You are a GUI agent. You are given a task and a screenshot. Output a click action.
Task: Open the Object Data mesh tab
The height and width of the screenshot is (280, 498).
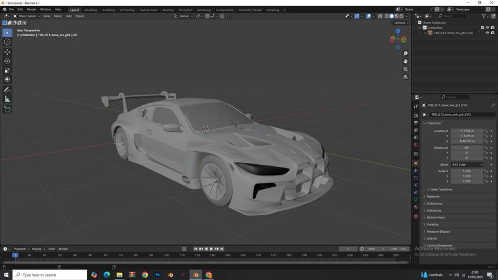(x=416, y=200)
